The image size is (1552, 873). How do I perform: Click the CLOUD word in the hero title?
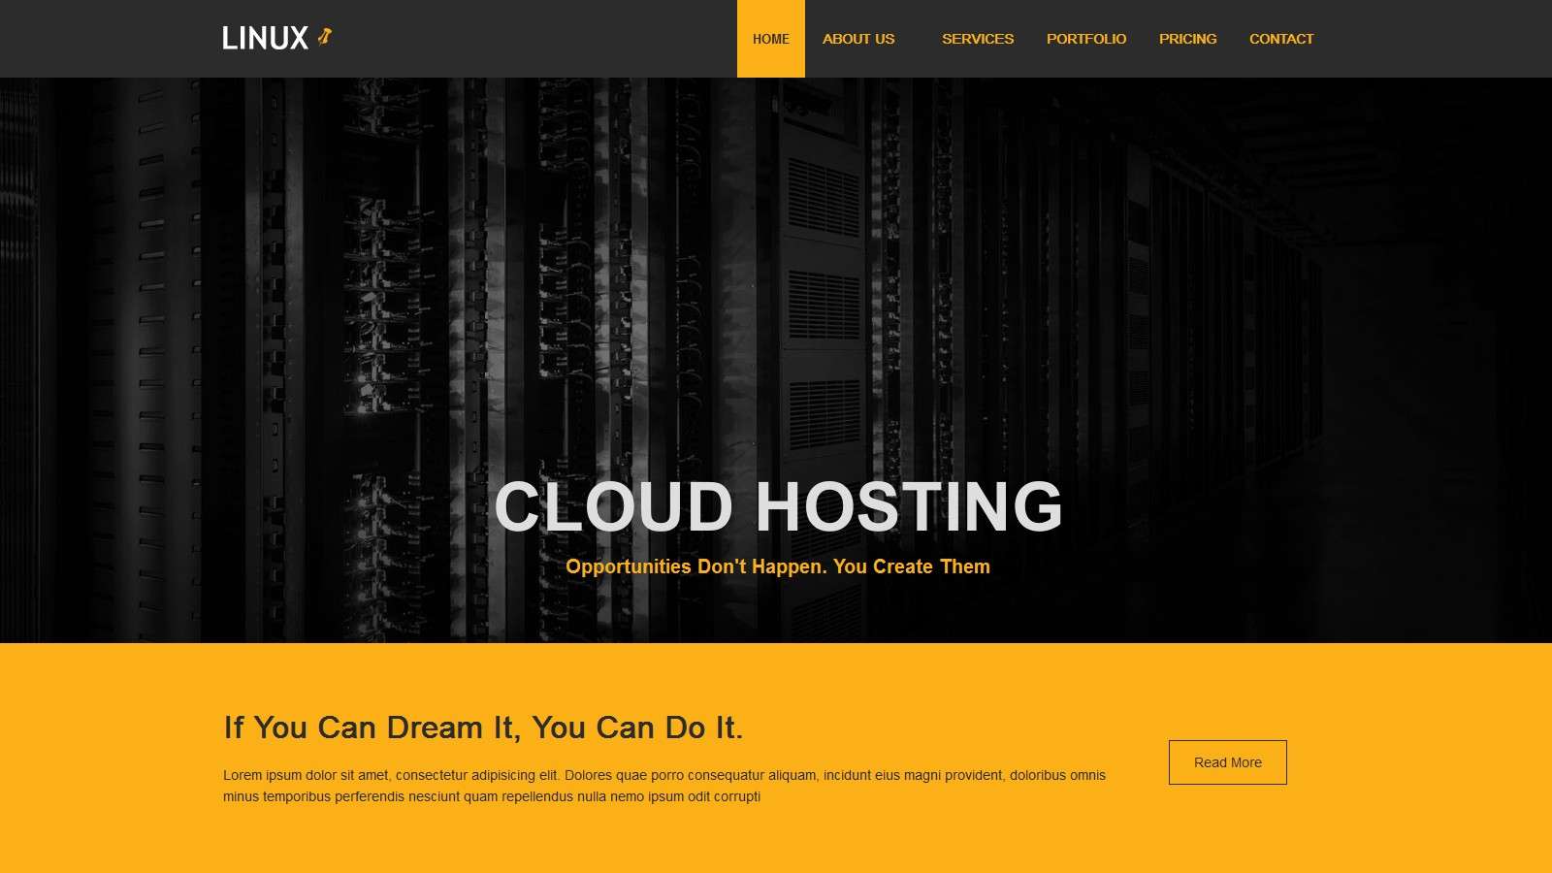[613, 507]
